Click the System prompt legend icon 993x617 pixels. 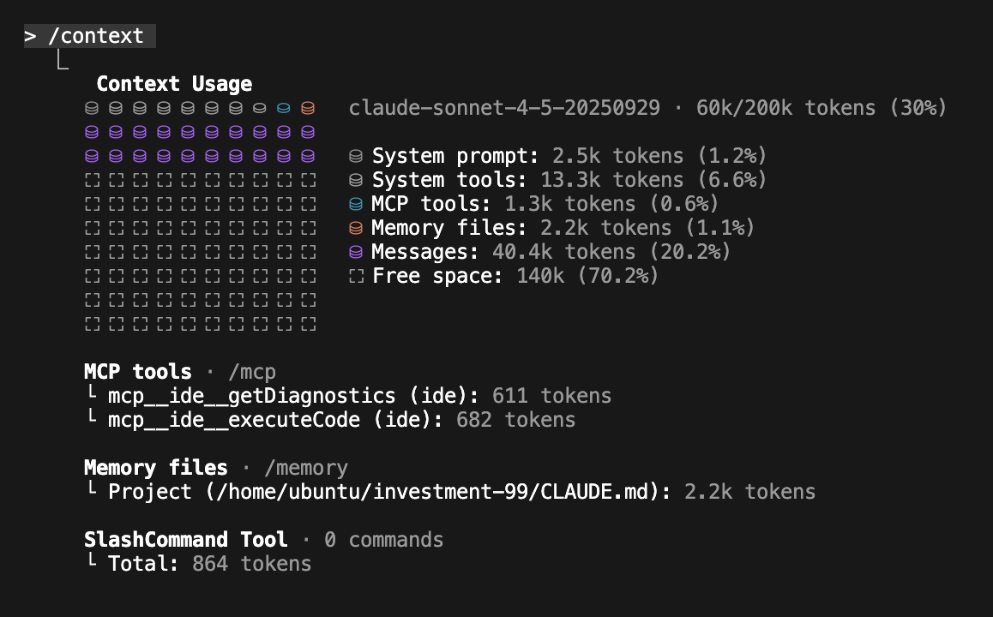click(x=356, y=157)
